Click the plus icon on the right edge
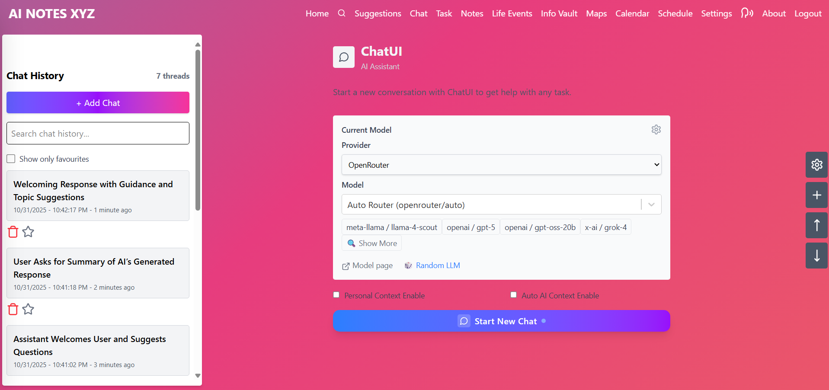Screen dimensions: 829x390 point(816,195)
